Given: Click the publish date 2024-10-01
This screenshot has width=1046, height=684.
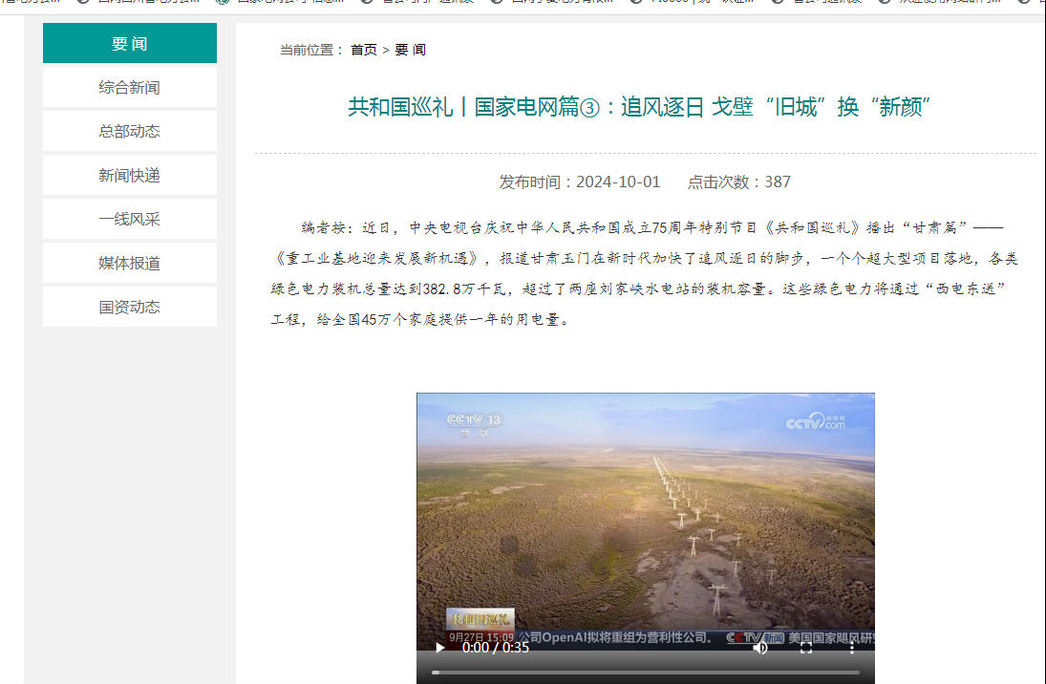Looking at the screenshot, I should click(618, 182).
